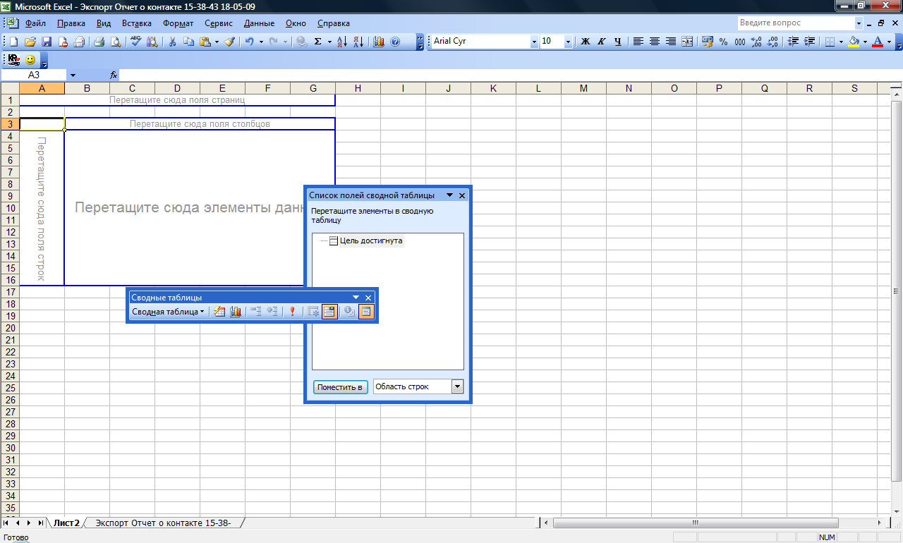Open the Файл menu

[35, 23]
